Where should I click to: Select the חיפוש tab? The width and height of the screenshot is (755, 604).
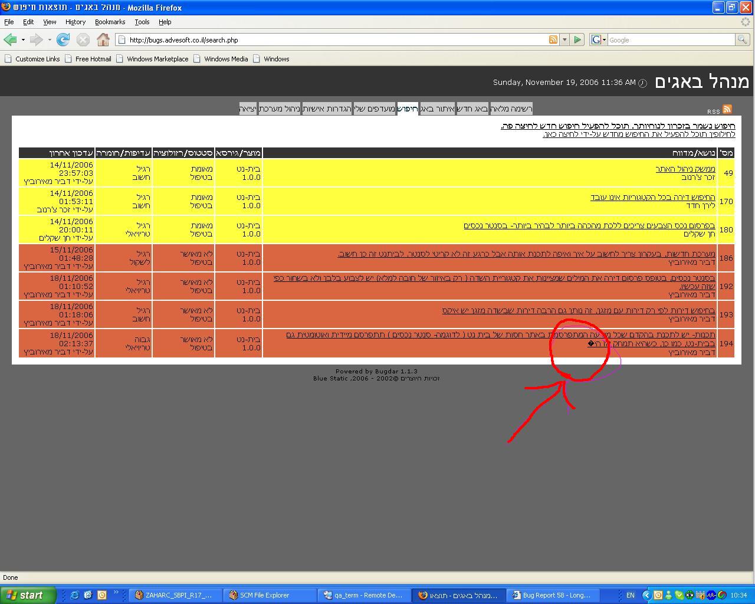(x=408, y=109)
